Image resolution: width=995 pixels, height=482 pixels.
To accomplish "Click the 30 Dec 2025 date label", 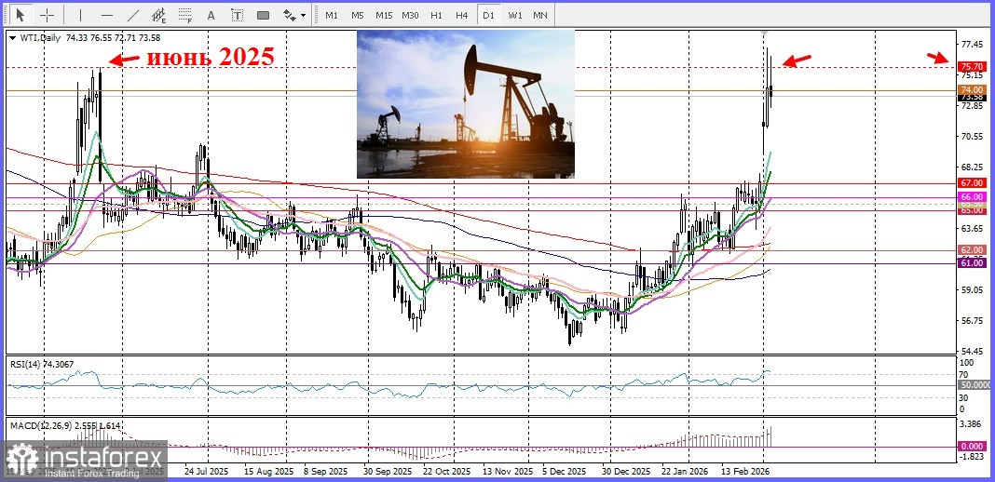I will (x=626, y=472).
